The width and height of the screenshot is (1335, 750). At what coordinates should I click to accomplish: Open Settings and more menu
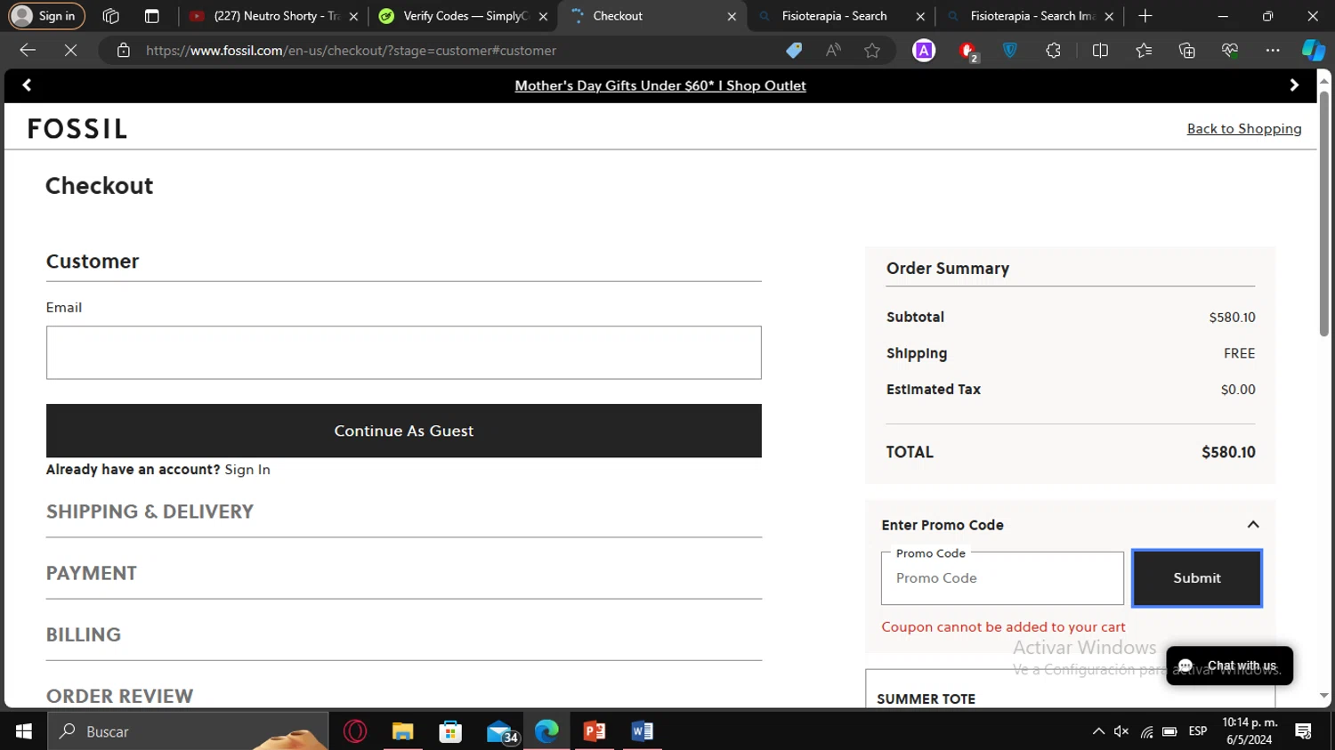pyautogui.click(x=1273, y=51)
